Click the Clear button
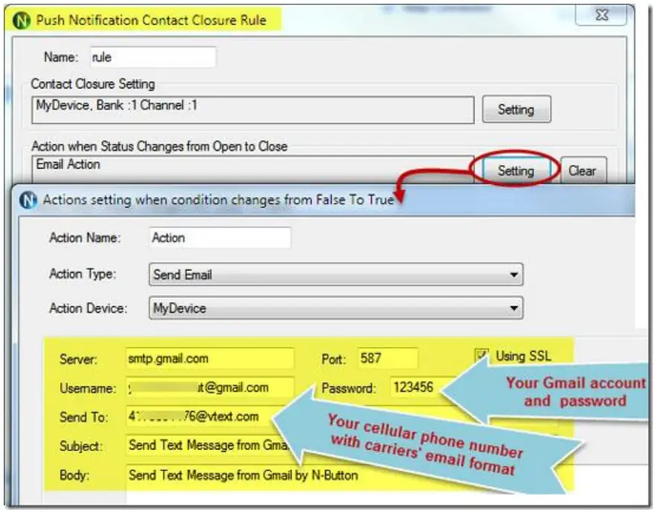The width and height of the screenshot is (656, 512). pyautogui.click(x=583, y=170)
